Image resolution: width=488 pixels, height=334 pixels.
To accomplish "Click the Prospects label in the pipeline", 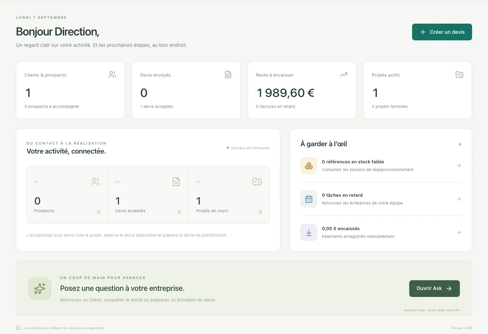I will click(x=44, y=211).
